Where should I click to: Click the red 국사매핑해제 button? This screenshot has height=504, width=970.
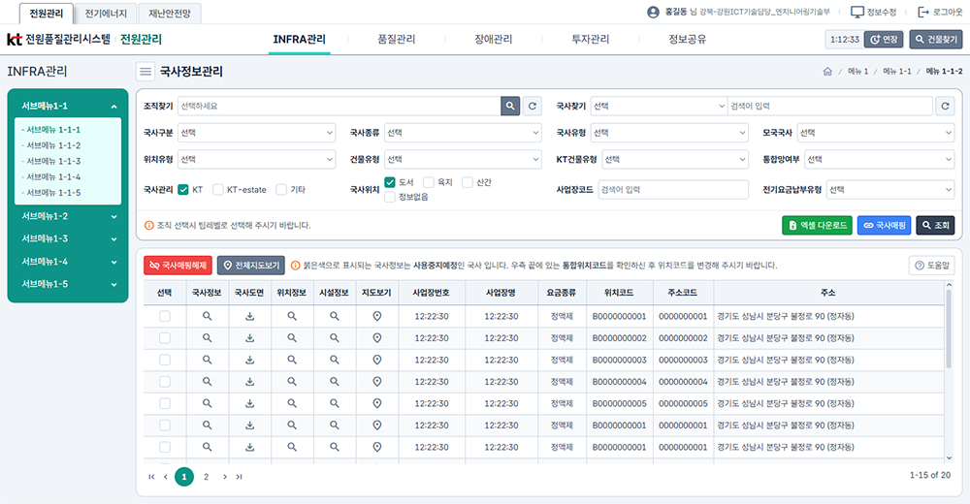coord(177,265)
